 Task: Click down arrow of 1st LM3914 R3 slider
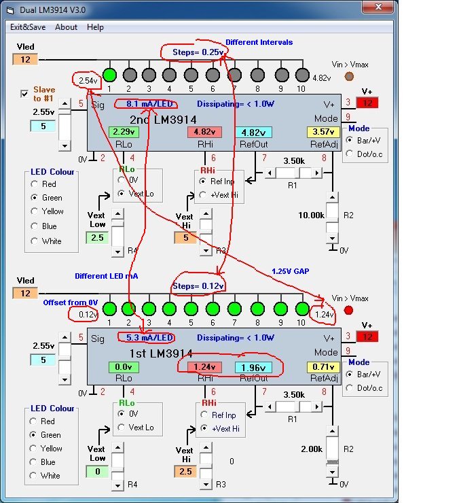point(206,485)
